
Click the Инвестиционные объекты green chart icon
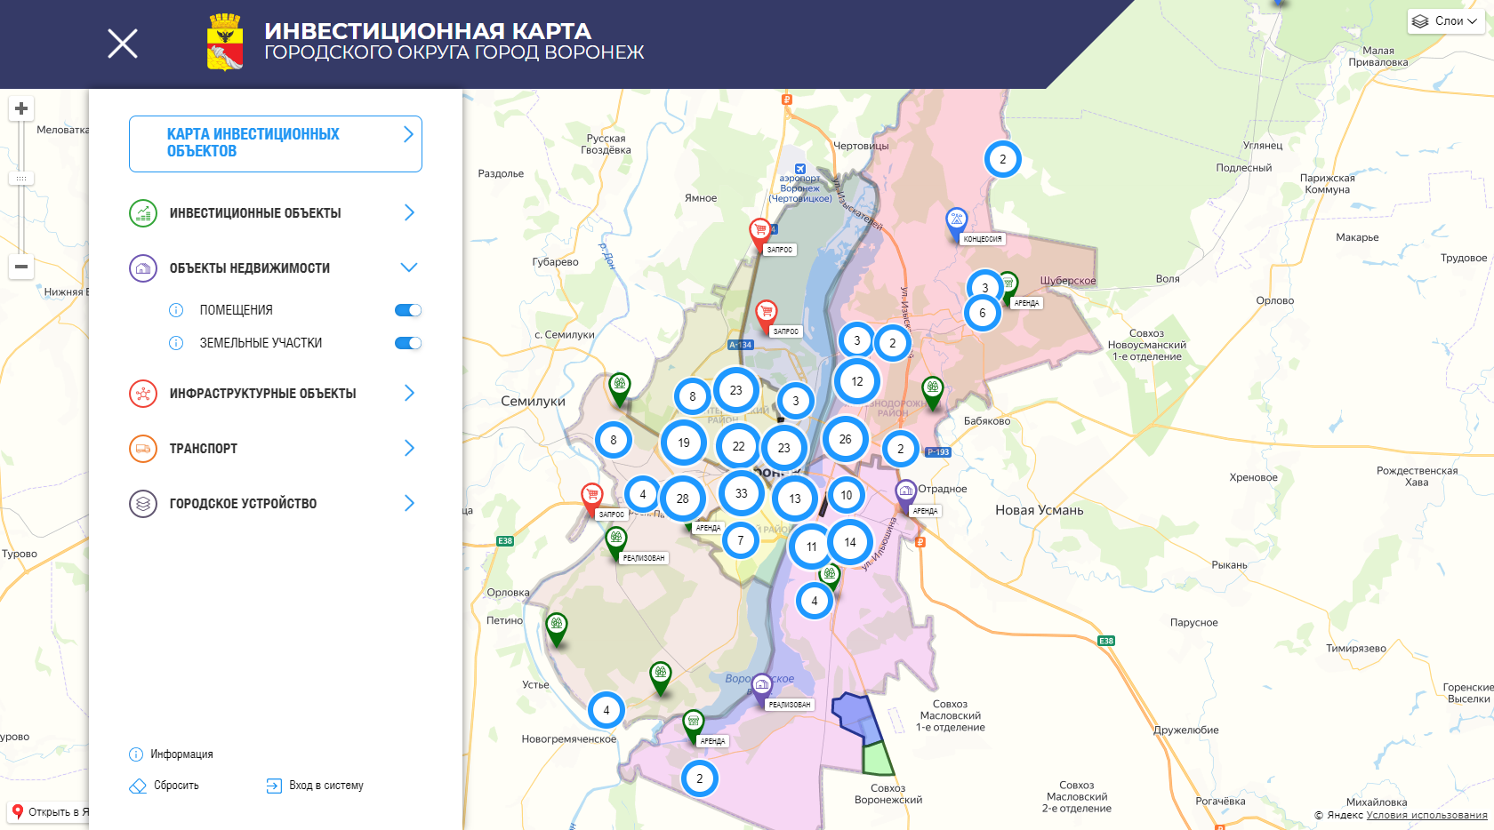point(143,213)
